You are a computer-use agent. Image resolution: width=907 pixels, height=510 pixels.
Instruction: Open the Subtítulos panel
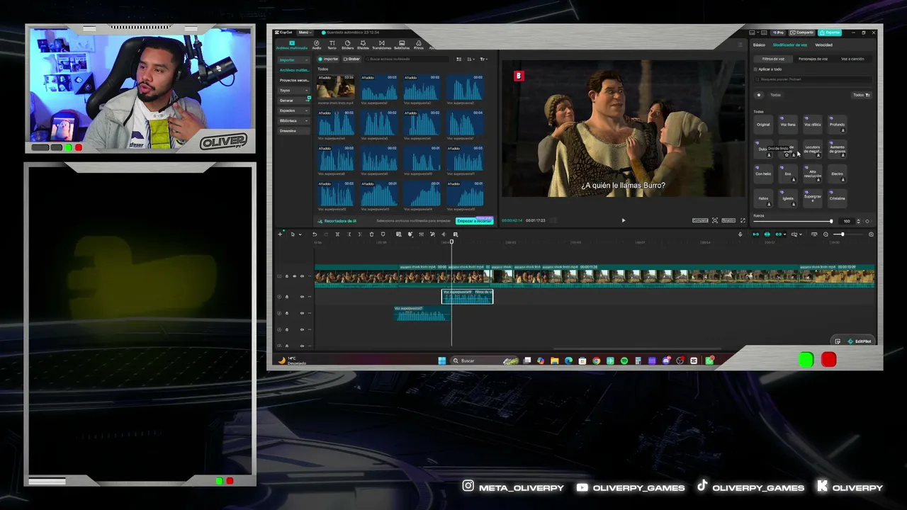[x=402, y=45]
